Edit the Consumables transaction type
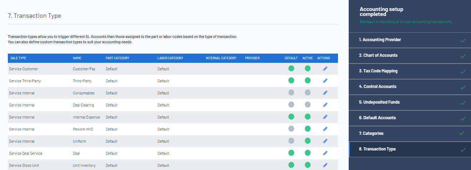 click(325, 93)
